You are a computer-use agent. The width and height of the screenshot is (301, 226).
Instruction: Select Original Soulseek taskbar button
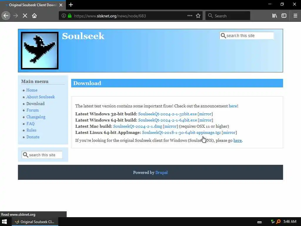pos(35,222)
